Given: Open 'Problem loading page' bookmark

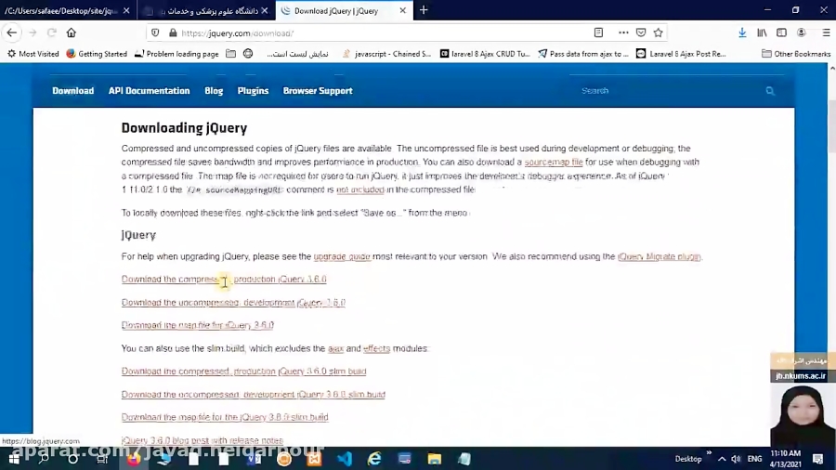Looking at the screenshot, I should tap(176, 54).
